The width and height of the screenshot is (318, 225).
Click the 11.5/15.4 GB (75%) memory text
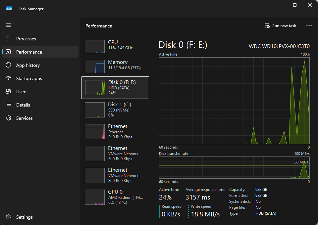[x=124, y=68]
